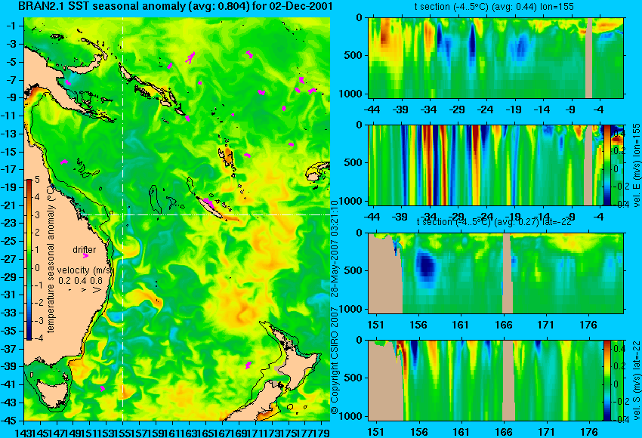Click the 'vel. S (m/s) lat=-22' axis label

pyautogui.click(x=636, y=381)
